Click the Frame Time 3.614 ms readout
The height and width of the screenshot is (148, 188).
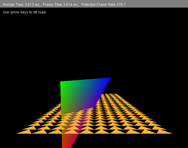[61, 5]
